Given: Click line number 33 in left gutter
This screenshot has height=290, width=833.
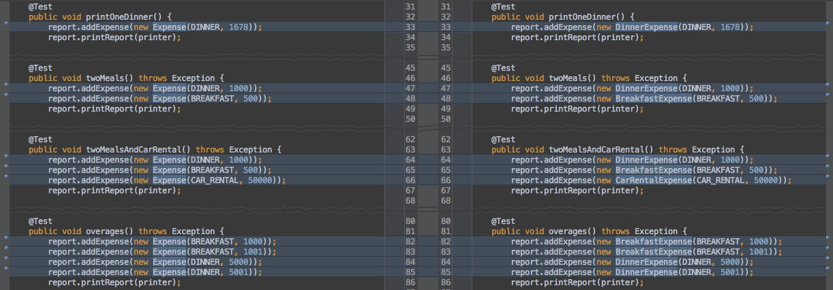Looking at the screenshot, I should tap(410, 27).
